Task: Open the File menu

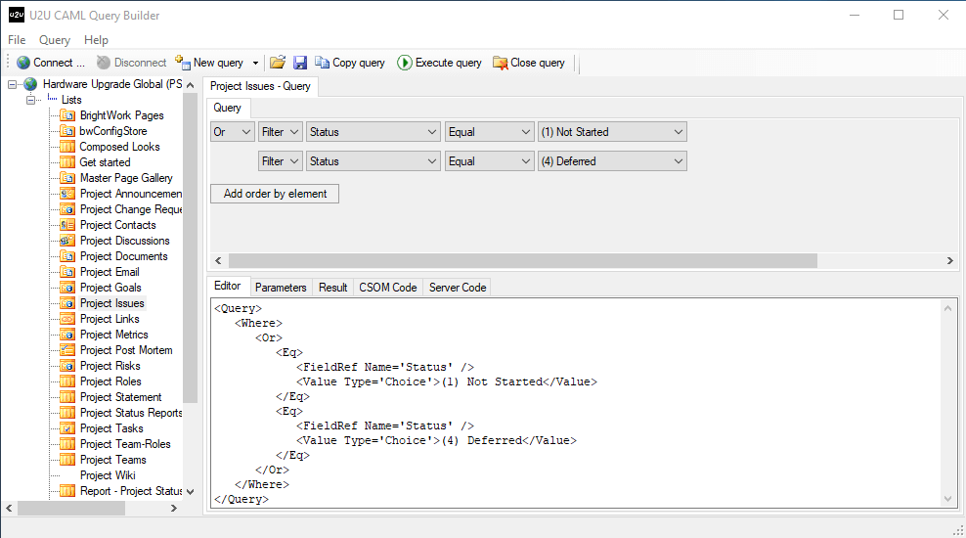Action: (x=17, y=40)
